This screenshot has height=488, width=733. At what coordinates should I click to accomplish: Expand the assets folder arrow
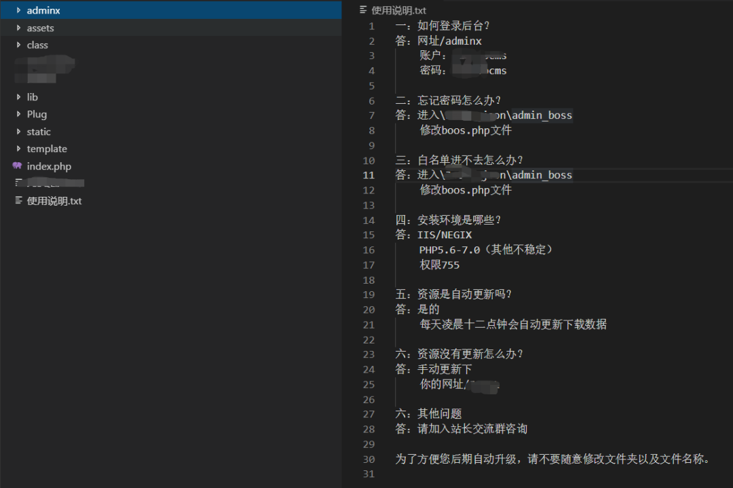(18, 28)
